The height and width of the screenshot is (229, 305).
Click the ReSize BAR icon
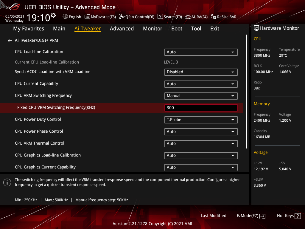coord(214,17)
